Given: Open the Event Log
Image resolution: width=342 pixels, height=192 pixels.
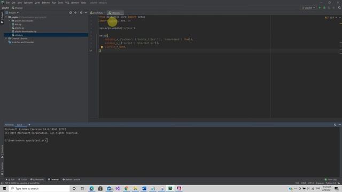Looking at the screenshot, I should (331, 180).
